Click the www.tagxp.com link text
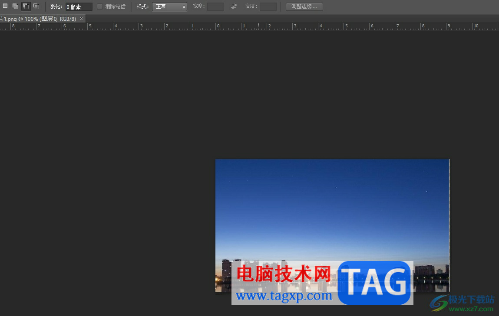The width and height of the screenshot is (499, 316). [x=284, y=296]
